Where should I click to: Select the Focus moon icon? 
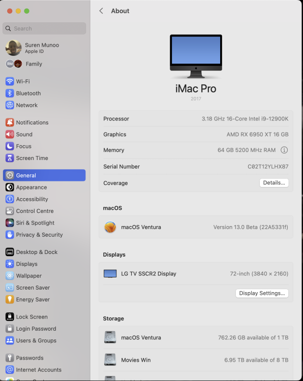click(10, 146)
